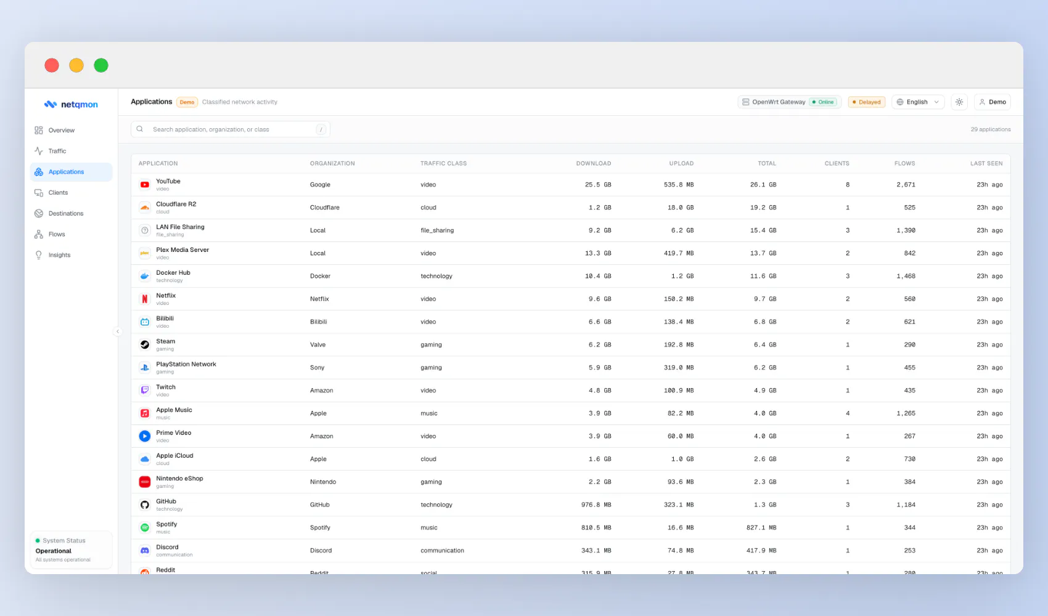This screenshot has width=1048, height=616.
Task: Sort by the Download column header
Action: click(594, 163)
